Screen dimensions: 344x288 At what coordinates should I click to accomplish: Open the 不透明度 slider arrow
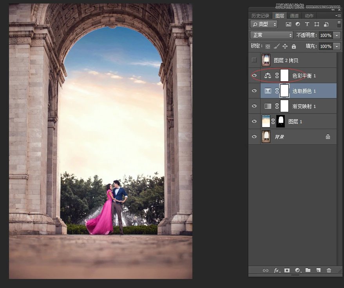[337, 35]
